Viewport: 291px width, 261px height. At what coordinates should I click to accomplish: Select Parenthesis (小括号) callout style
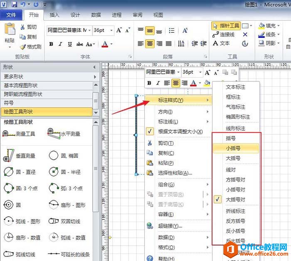coord(236,148)
